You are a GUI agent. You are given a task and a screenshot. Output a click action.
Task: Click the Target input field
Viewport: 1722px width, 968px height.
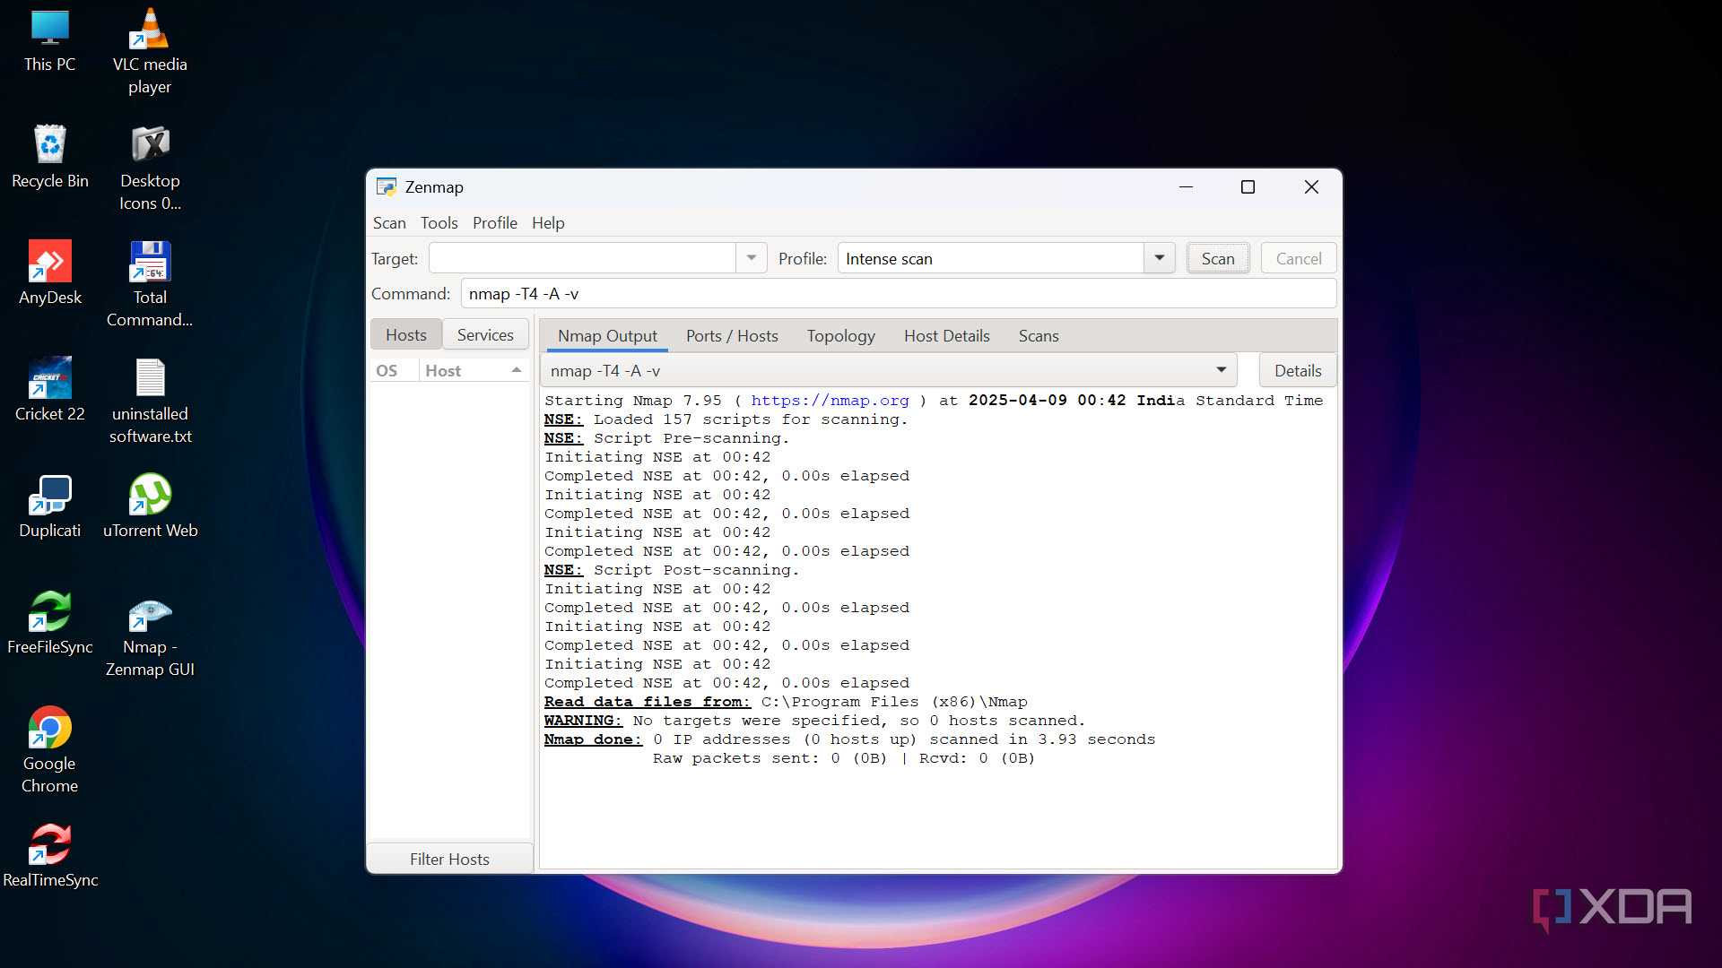click(x=583, y=258)
